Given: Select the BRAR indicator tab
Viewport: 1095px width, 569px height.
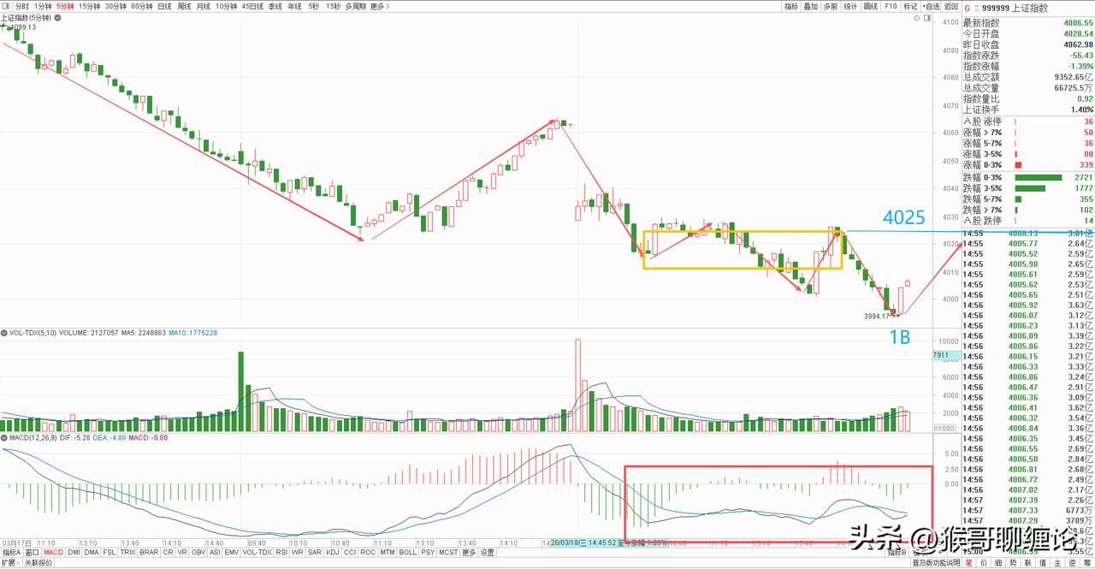Looking at the screenshot, I should tap(150, 552).
